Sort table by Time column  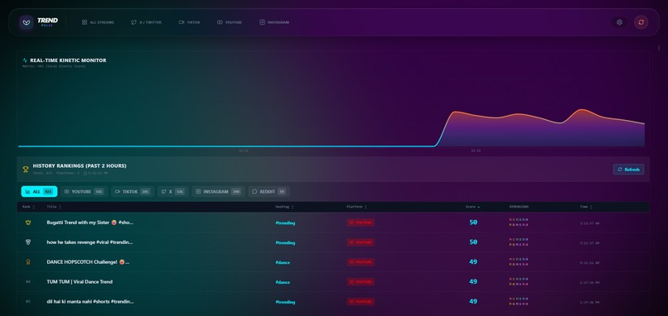[x=586, y=207]
